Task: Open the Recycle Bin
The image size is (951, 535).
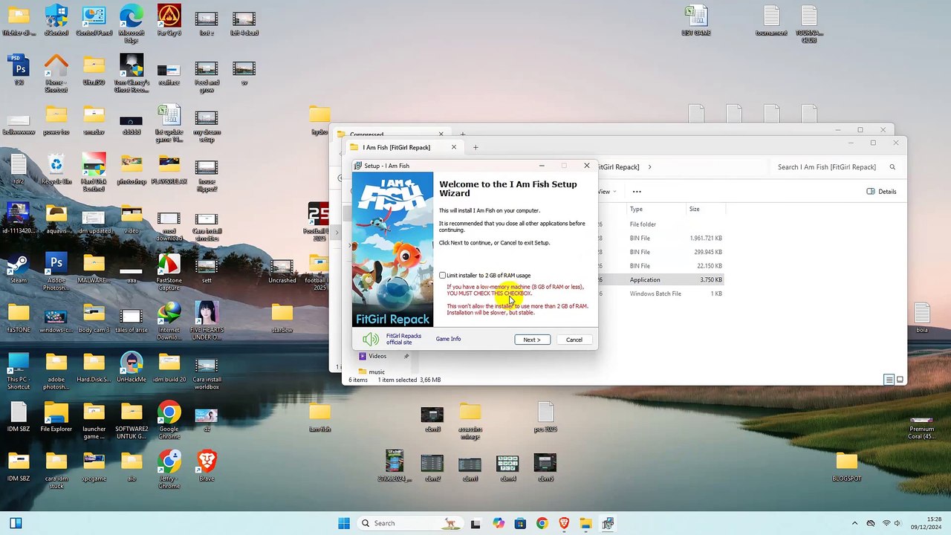Action: coord(56,169)
